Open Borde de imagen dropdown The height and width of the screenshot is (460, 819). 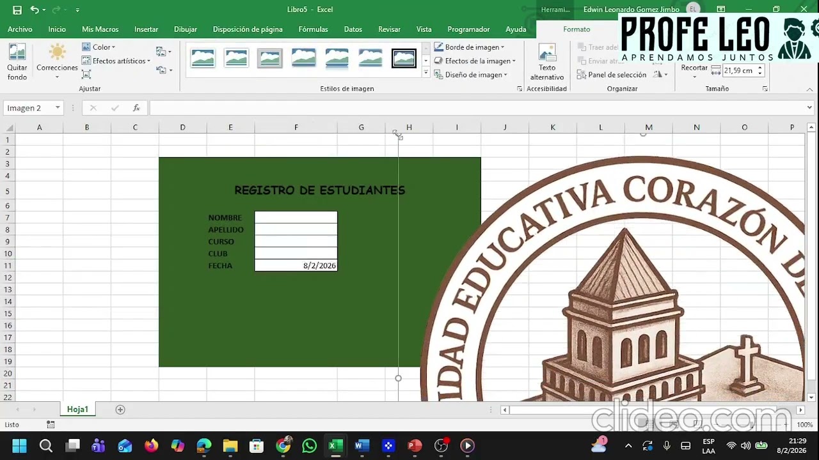(469, 47)
